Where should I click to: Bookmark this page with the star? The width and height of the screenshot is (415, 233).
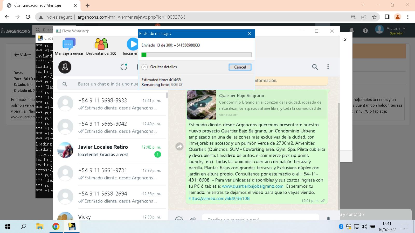click(x=374, y=17)
